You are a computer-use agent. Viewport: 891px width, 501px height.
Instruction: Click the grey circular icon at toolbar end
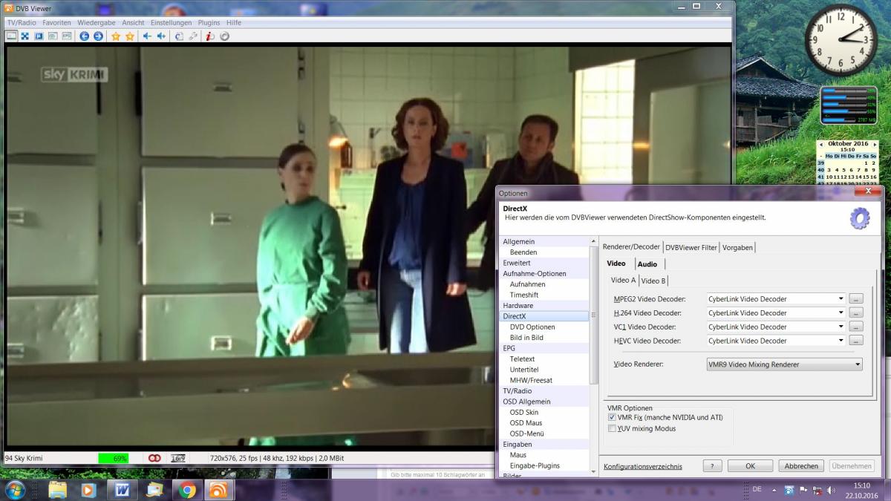[224, 36]
